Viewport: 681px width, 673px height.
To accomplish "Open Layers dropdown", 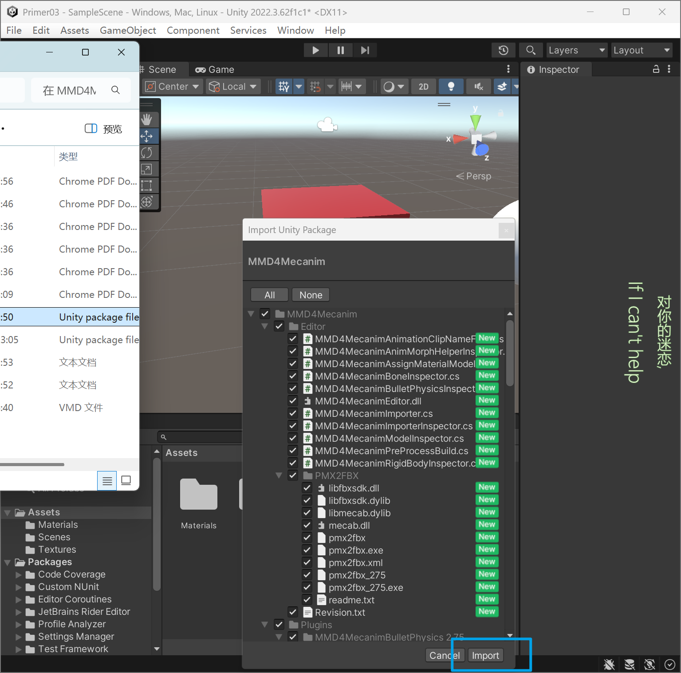I will 577,50.
